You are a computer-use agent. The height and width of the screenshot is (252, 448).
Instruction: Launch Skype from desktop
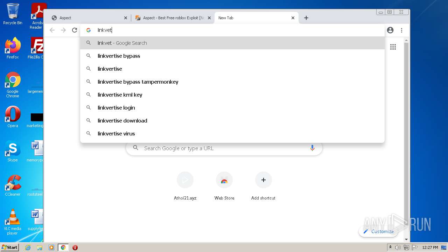(13, 151)
